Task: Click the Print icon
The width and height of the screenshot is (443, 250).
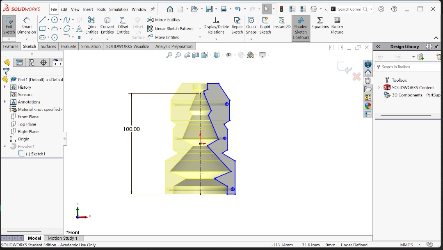Action: 224,9
